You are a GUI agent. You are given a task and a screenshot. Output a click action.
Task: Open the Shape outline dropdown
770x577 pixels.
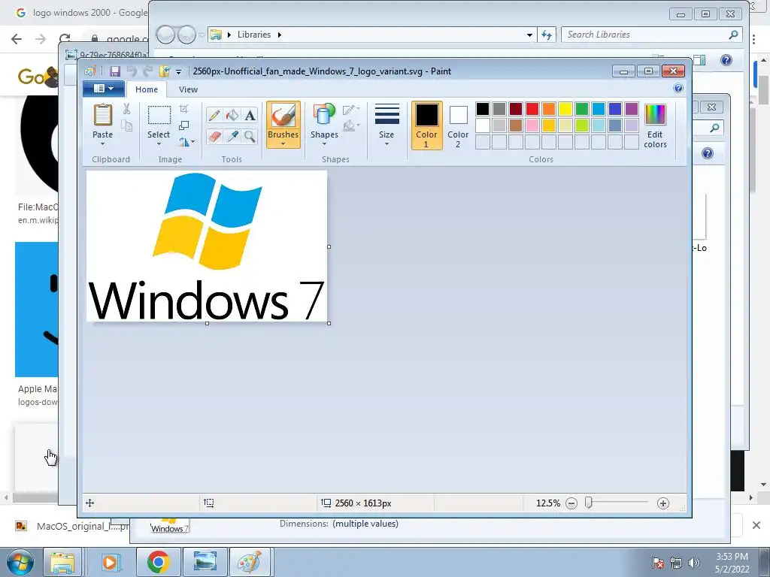point(351,110)
